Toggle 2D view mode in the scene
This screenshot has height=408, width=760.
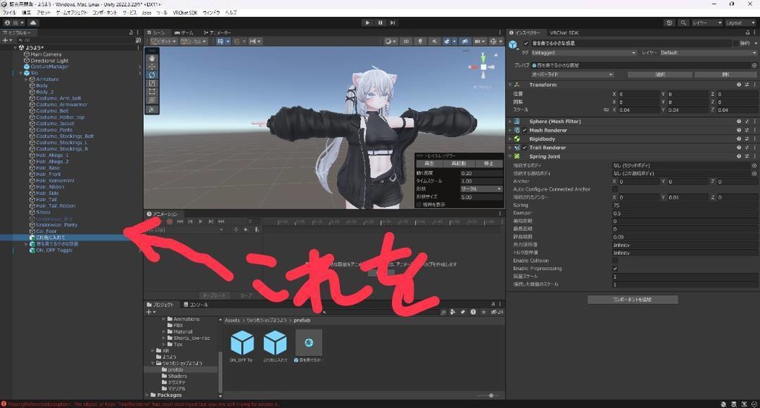[406, 42]
